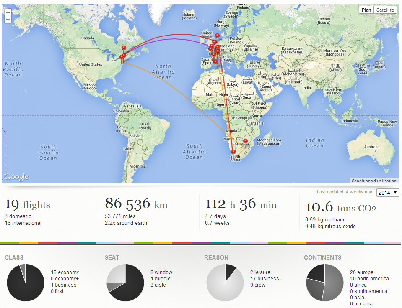This screenshot has height=308, width=402.
Task: Click the CONTINENTS section heading
Action: tap(322, 257)
